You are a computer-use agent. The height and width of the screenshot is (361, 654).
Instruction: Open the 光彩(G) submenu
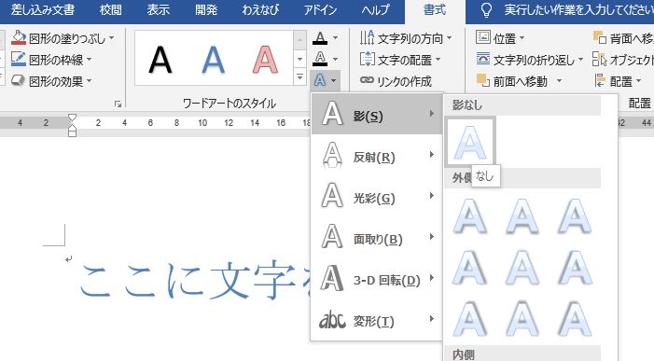[x=377, y=196]
